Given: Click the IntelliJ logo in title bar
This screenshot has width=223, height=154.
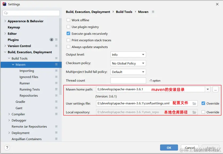Looking at the screenshot, I should 4,4.
